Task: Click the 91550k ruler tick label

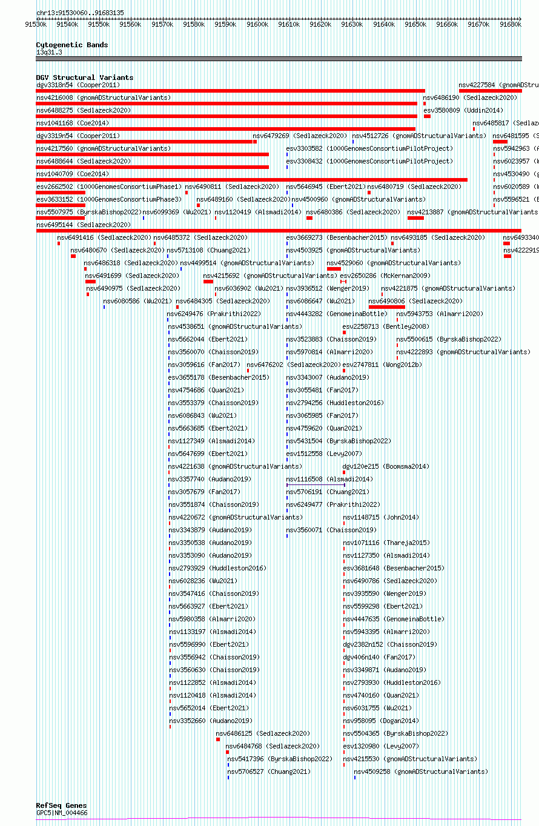Action: [x=99, y=24]
